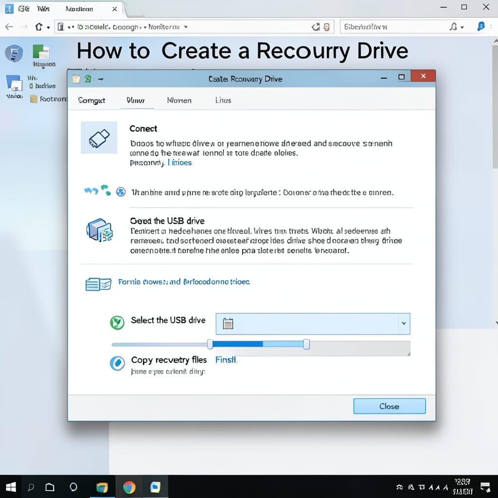
Task: Click the drive icon beside Geed the USB drive
Action: [x=99, y=230]
